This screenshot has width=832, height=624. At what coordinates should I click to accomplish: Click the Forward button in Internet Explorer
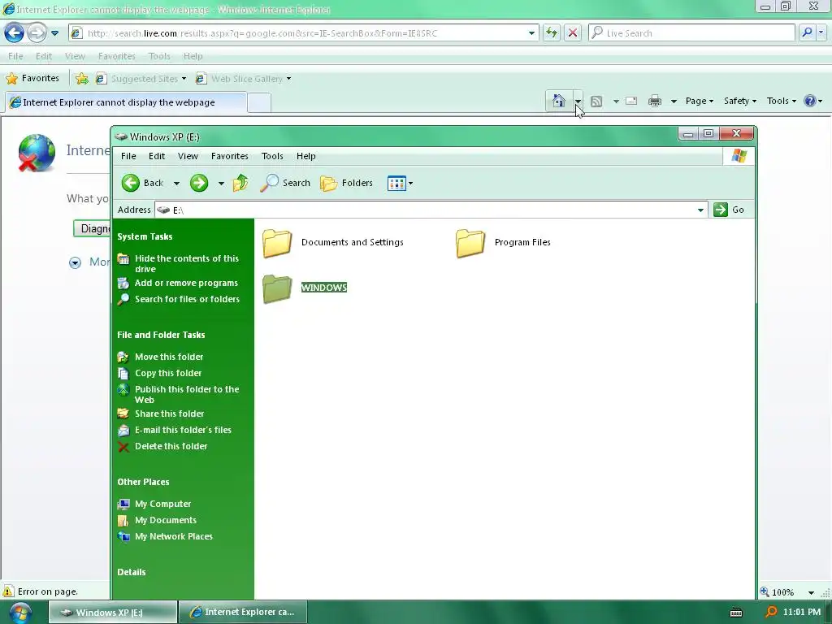click(x=37, y=32)
